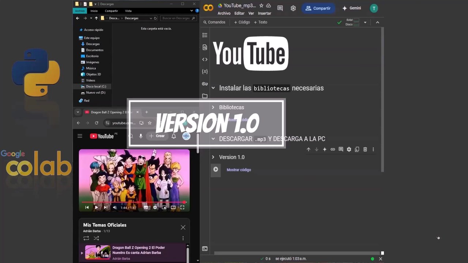Open the RAM/Disco connection dropdown arrow

tap(365, 22)
